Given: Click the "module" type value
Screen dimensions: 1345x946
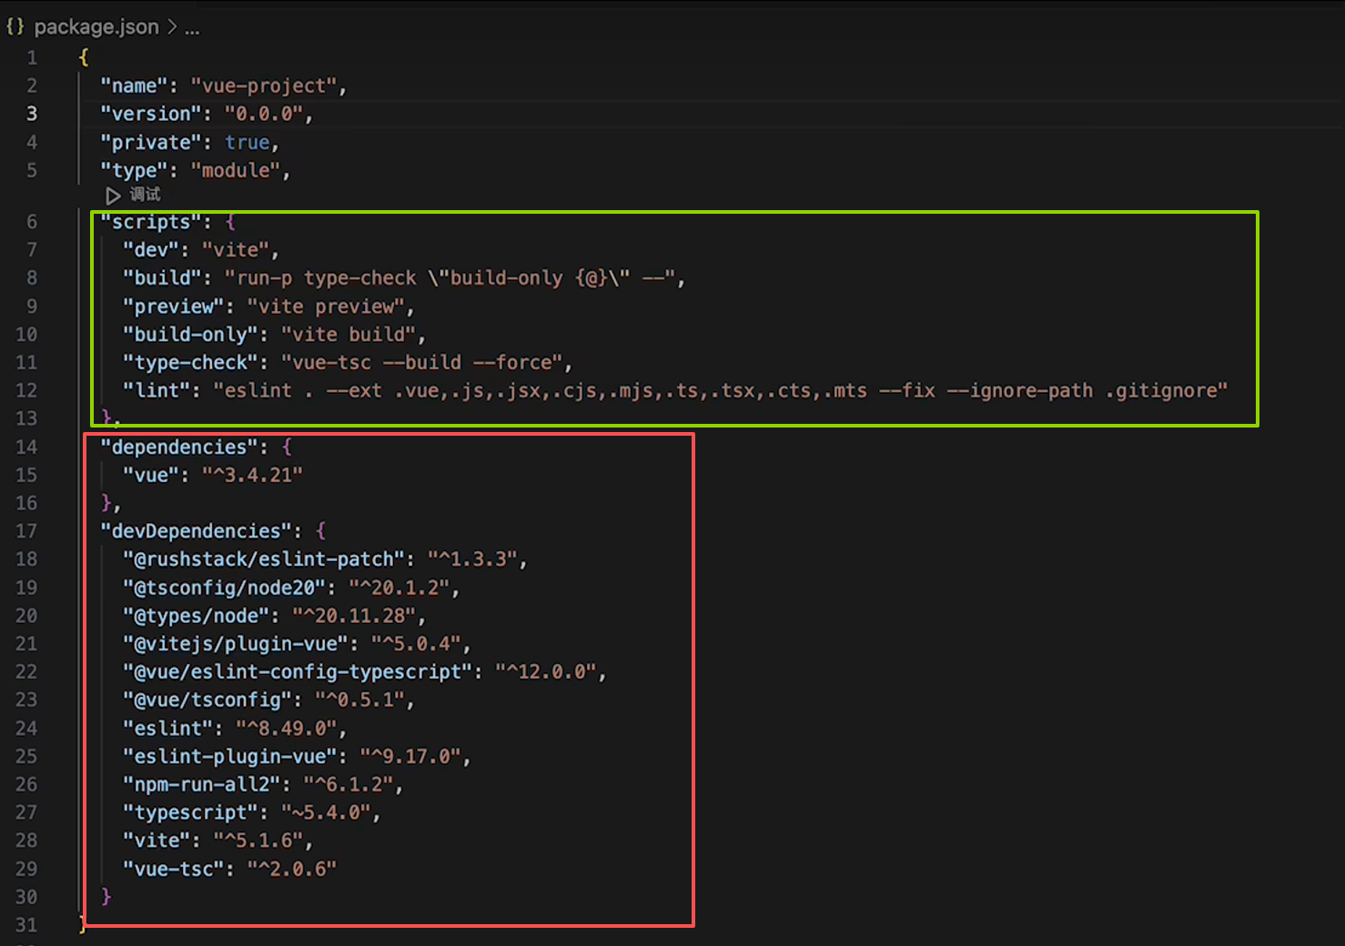Looking at the screenshot, I should [235, 170].
